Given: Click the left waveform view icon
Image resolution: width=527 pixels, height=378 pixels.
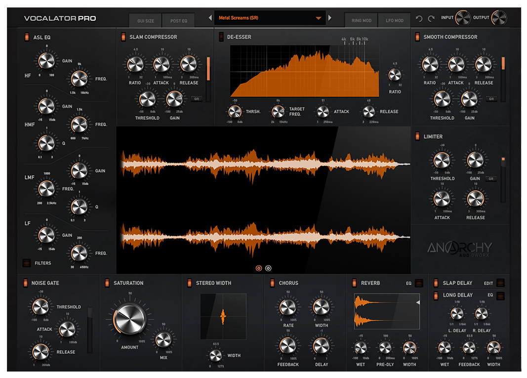Looking at the screenshot, I should point(258,268).
